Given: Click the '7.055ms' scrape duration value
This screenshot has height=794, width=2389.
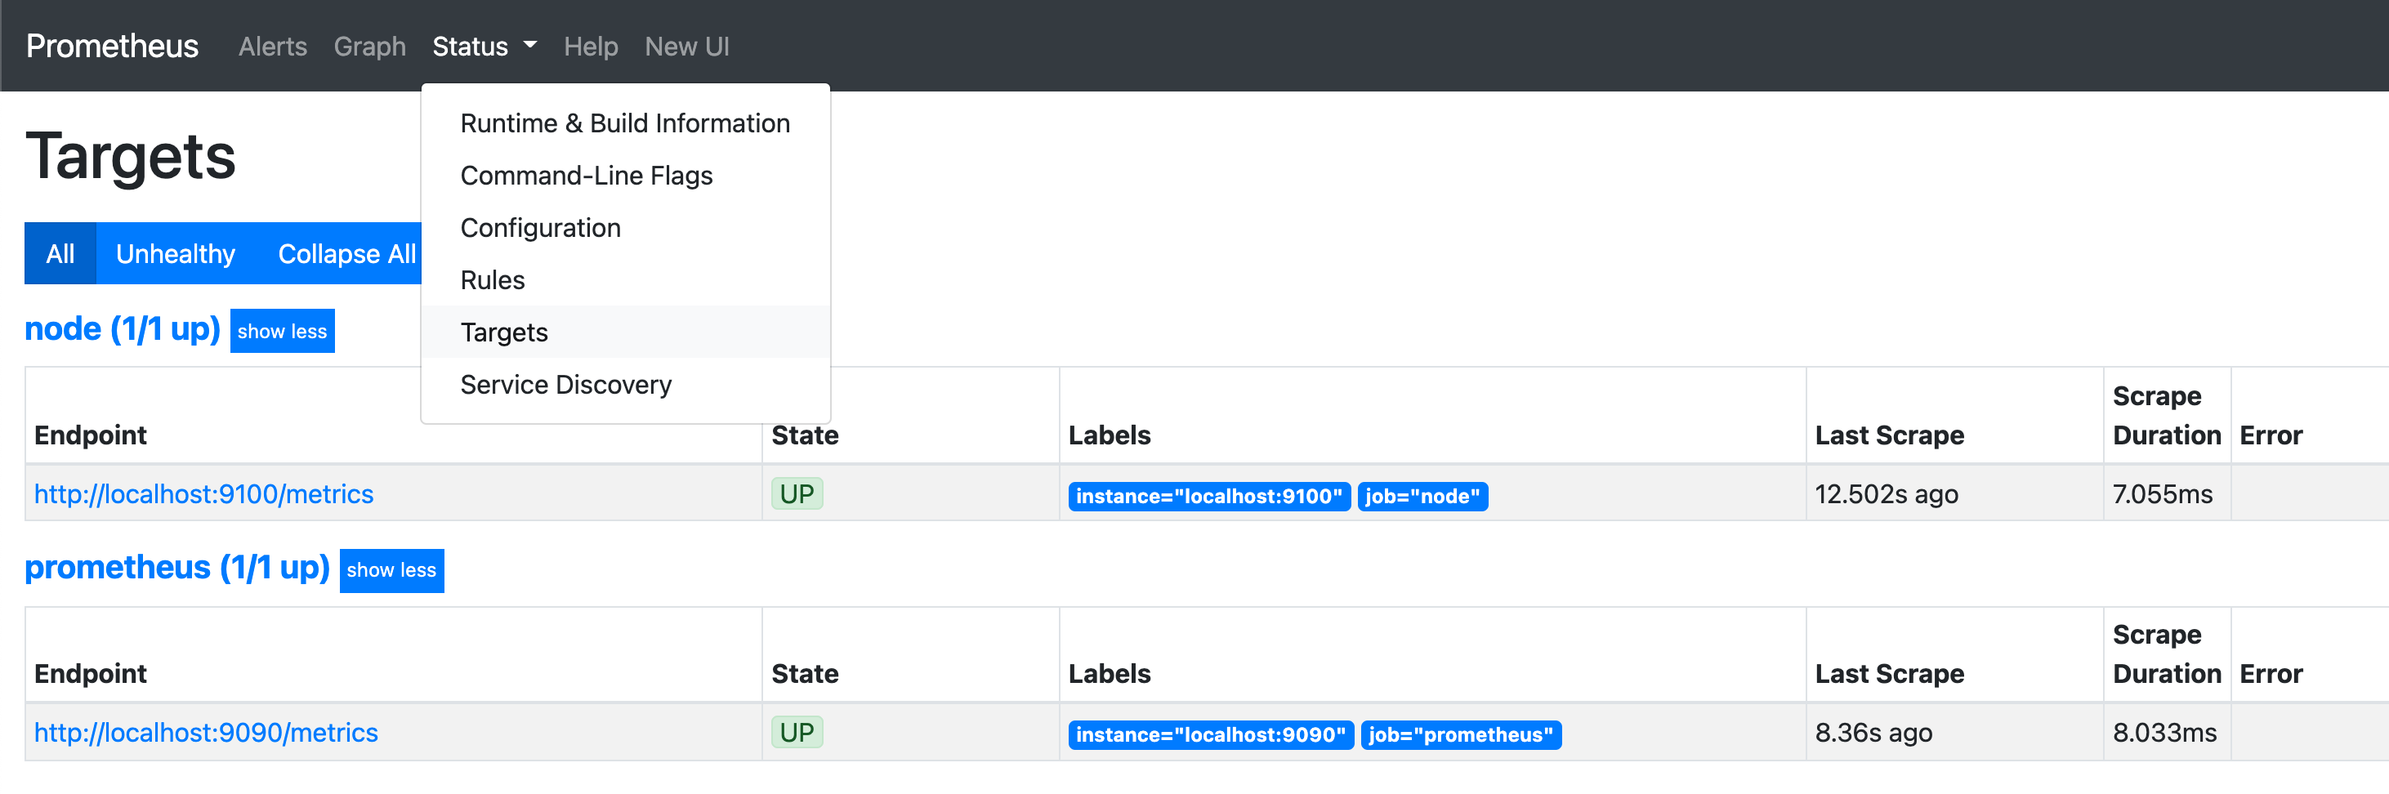Looking at the screenshot, I should [x=2162, y=493].
